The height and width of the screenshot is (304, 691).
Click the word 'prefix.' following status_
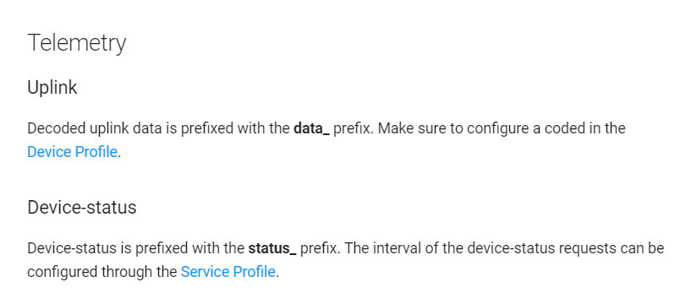tap(321, 248)
